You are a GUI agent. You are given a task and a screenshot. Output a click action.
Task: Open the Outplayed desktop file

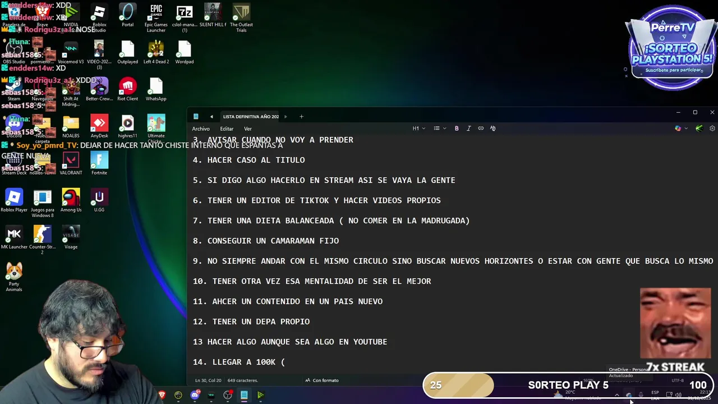[x=128, y=53]
